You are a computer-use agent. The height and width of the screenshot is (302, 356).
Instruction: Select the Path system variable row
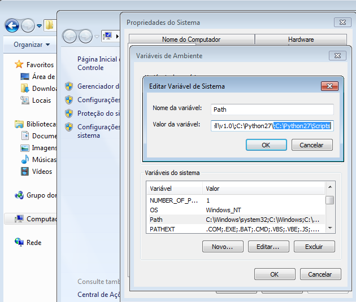(x=236, y=220)
